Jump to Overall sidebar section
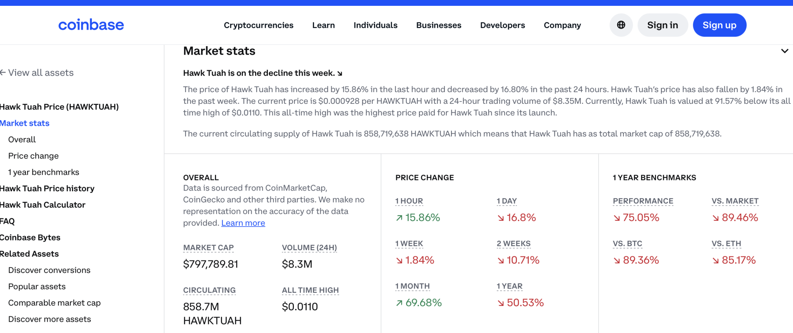Viewport: 793px width, 333px height. (x=22, y=139)
